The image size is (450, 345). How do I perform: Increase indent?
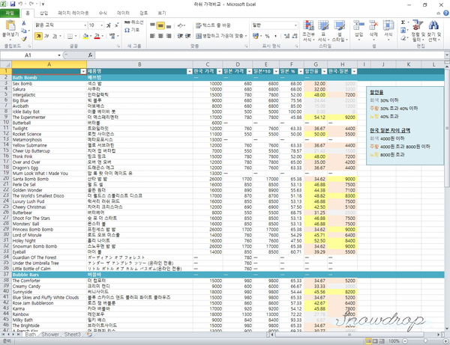pyautogui.click(x=187, y=36)
